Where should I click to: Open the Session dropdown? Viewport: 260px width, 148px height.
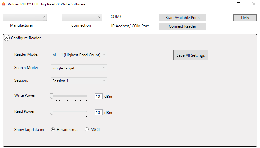click(79, 81)
